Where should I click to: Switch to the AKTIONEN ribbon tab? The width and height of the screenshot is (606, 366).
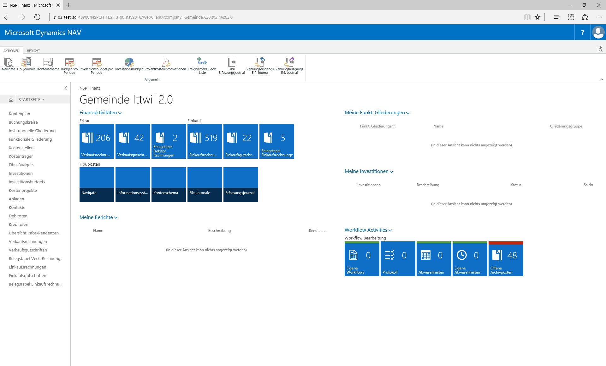click(x=11, y=50)
